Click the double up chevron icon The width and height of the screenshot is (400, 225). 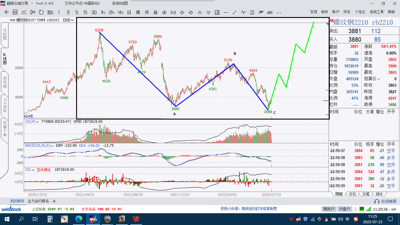tap(199, 12)
